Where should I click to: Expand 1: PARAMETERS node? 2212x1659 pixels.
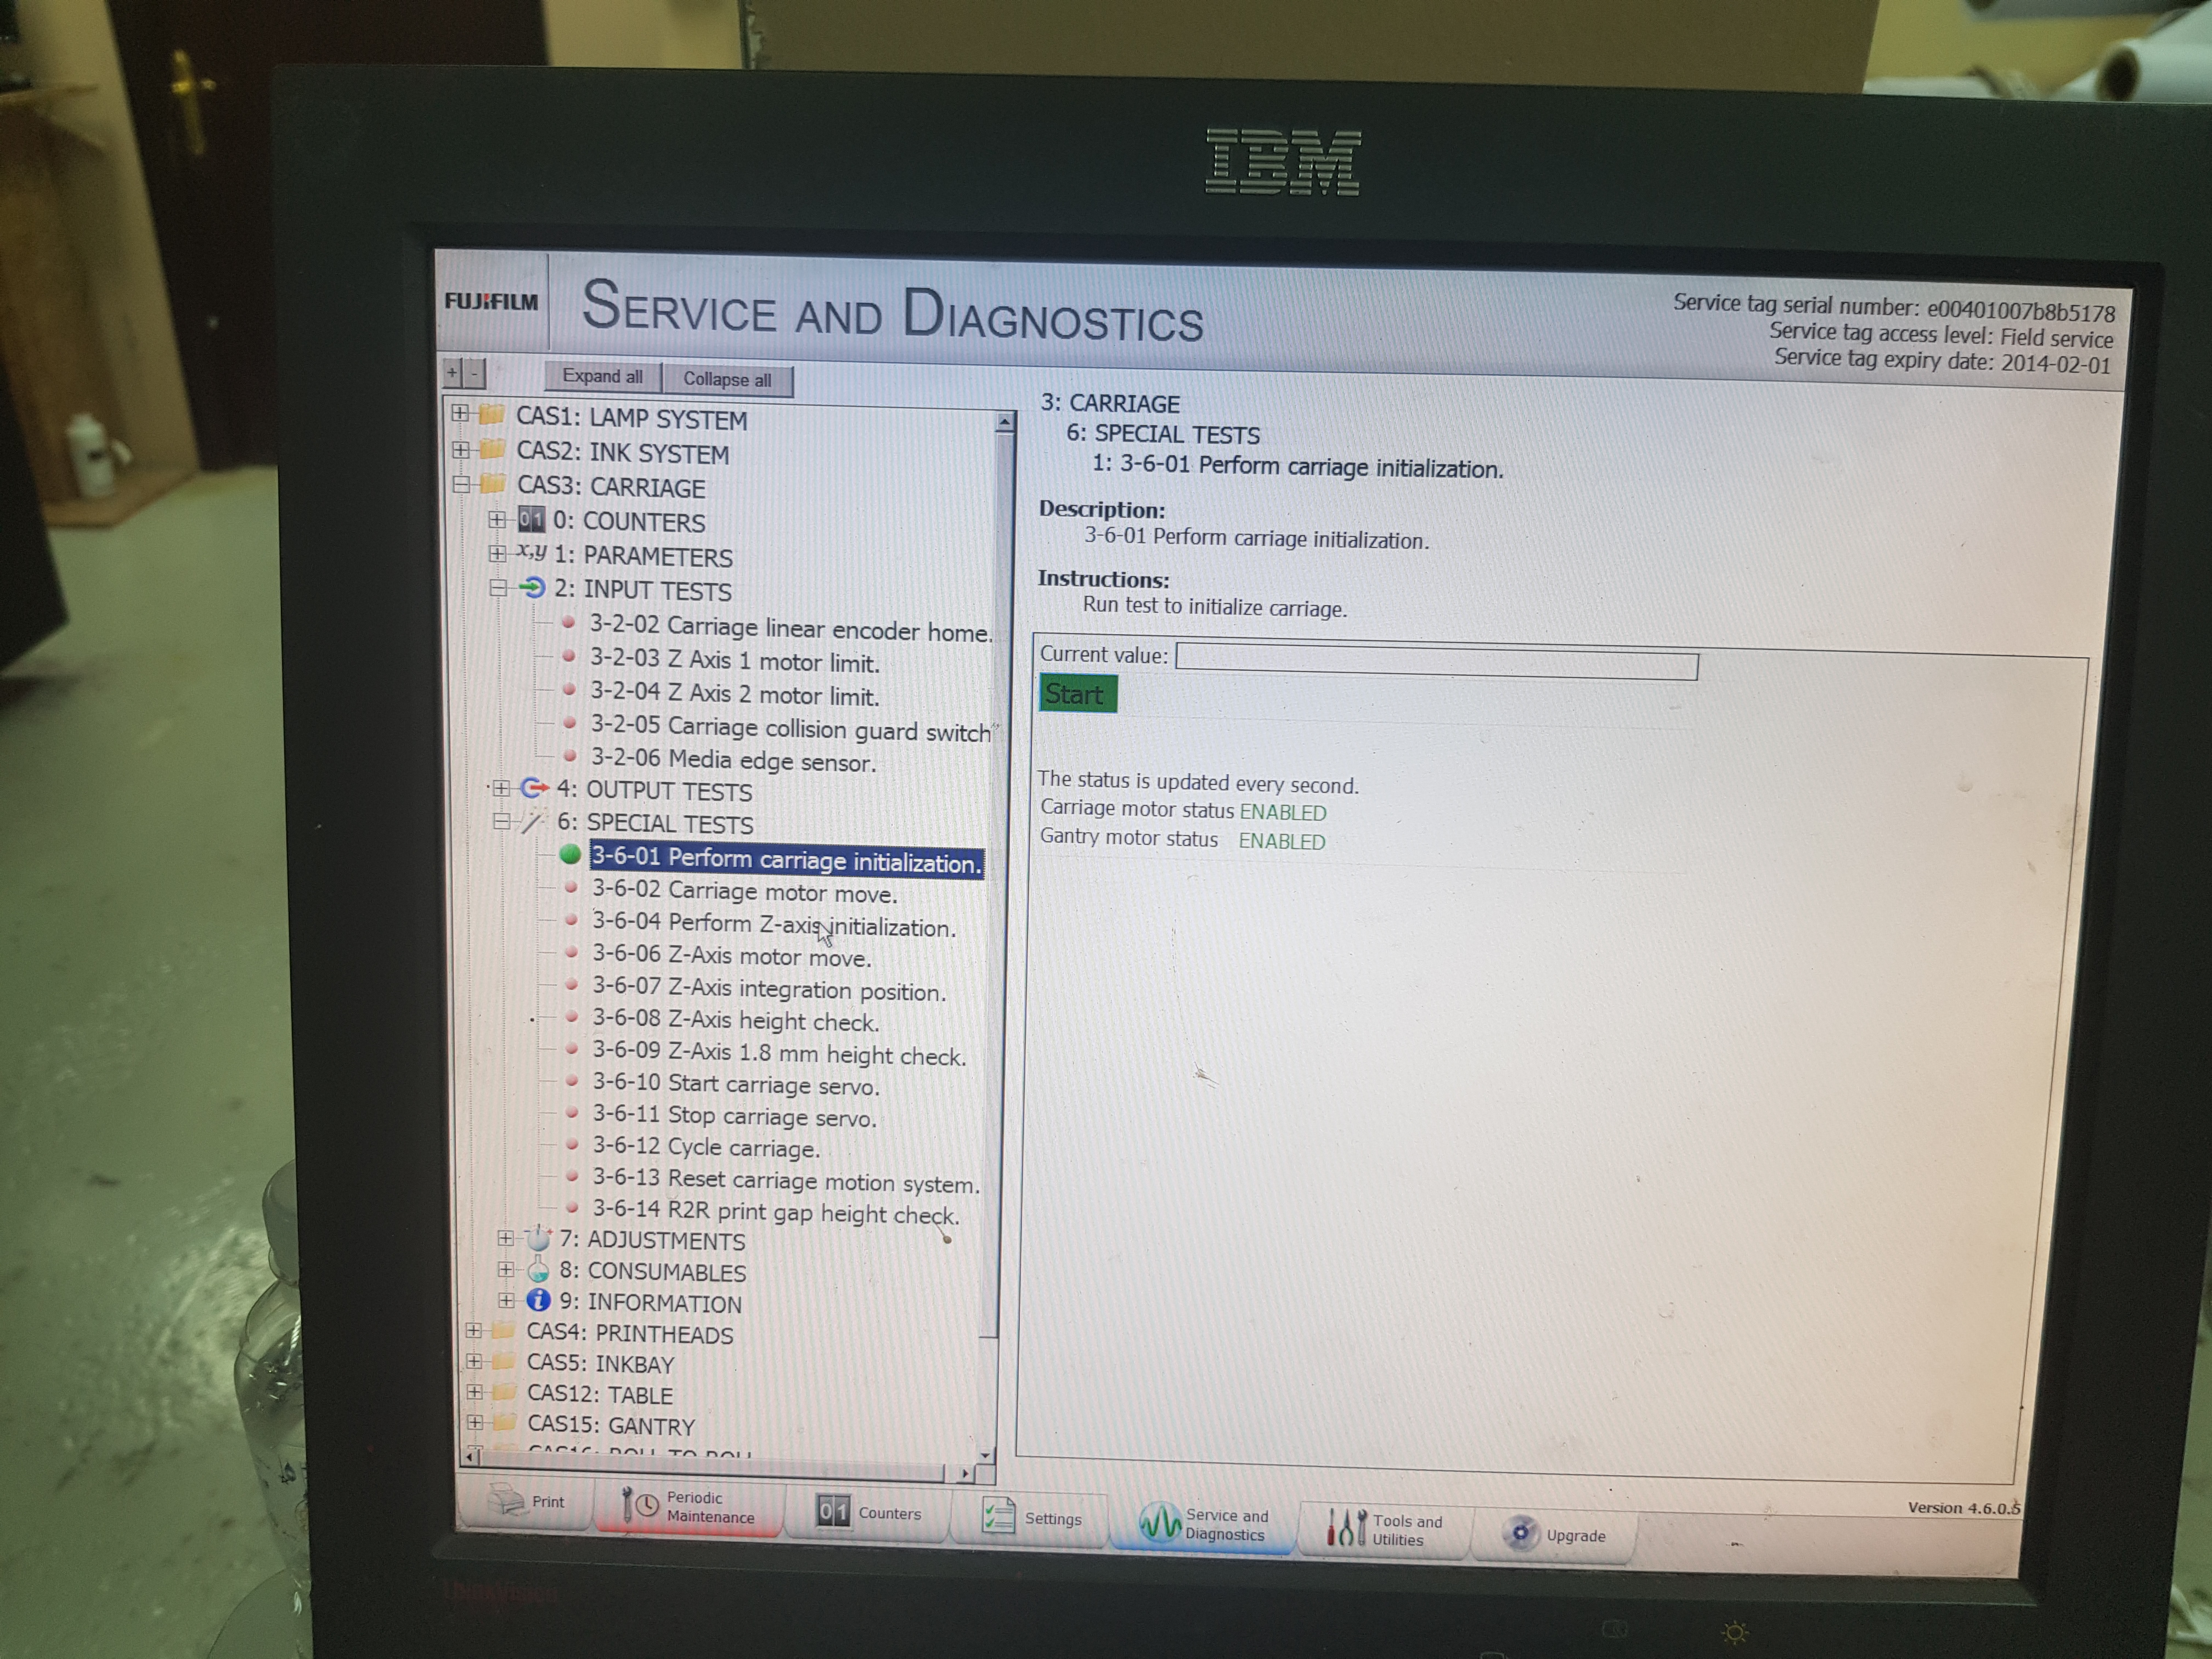coord(497,553)
